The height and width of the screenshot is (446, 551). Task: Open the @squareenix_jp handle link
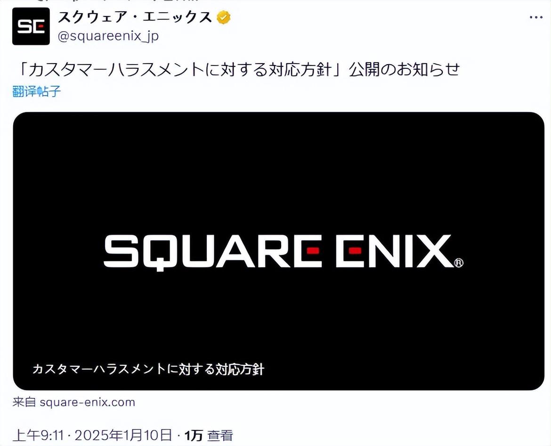[108, 36]
